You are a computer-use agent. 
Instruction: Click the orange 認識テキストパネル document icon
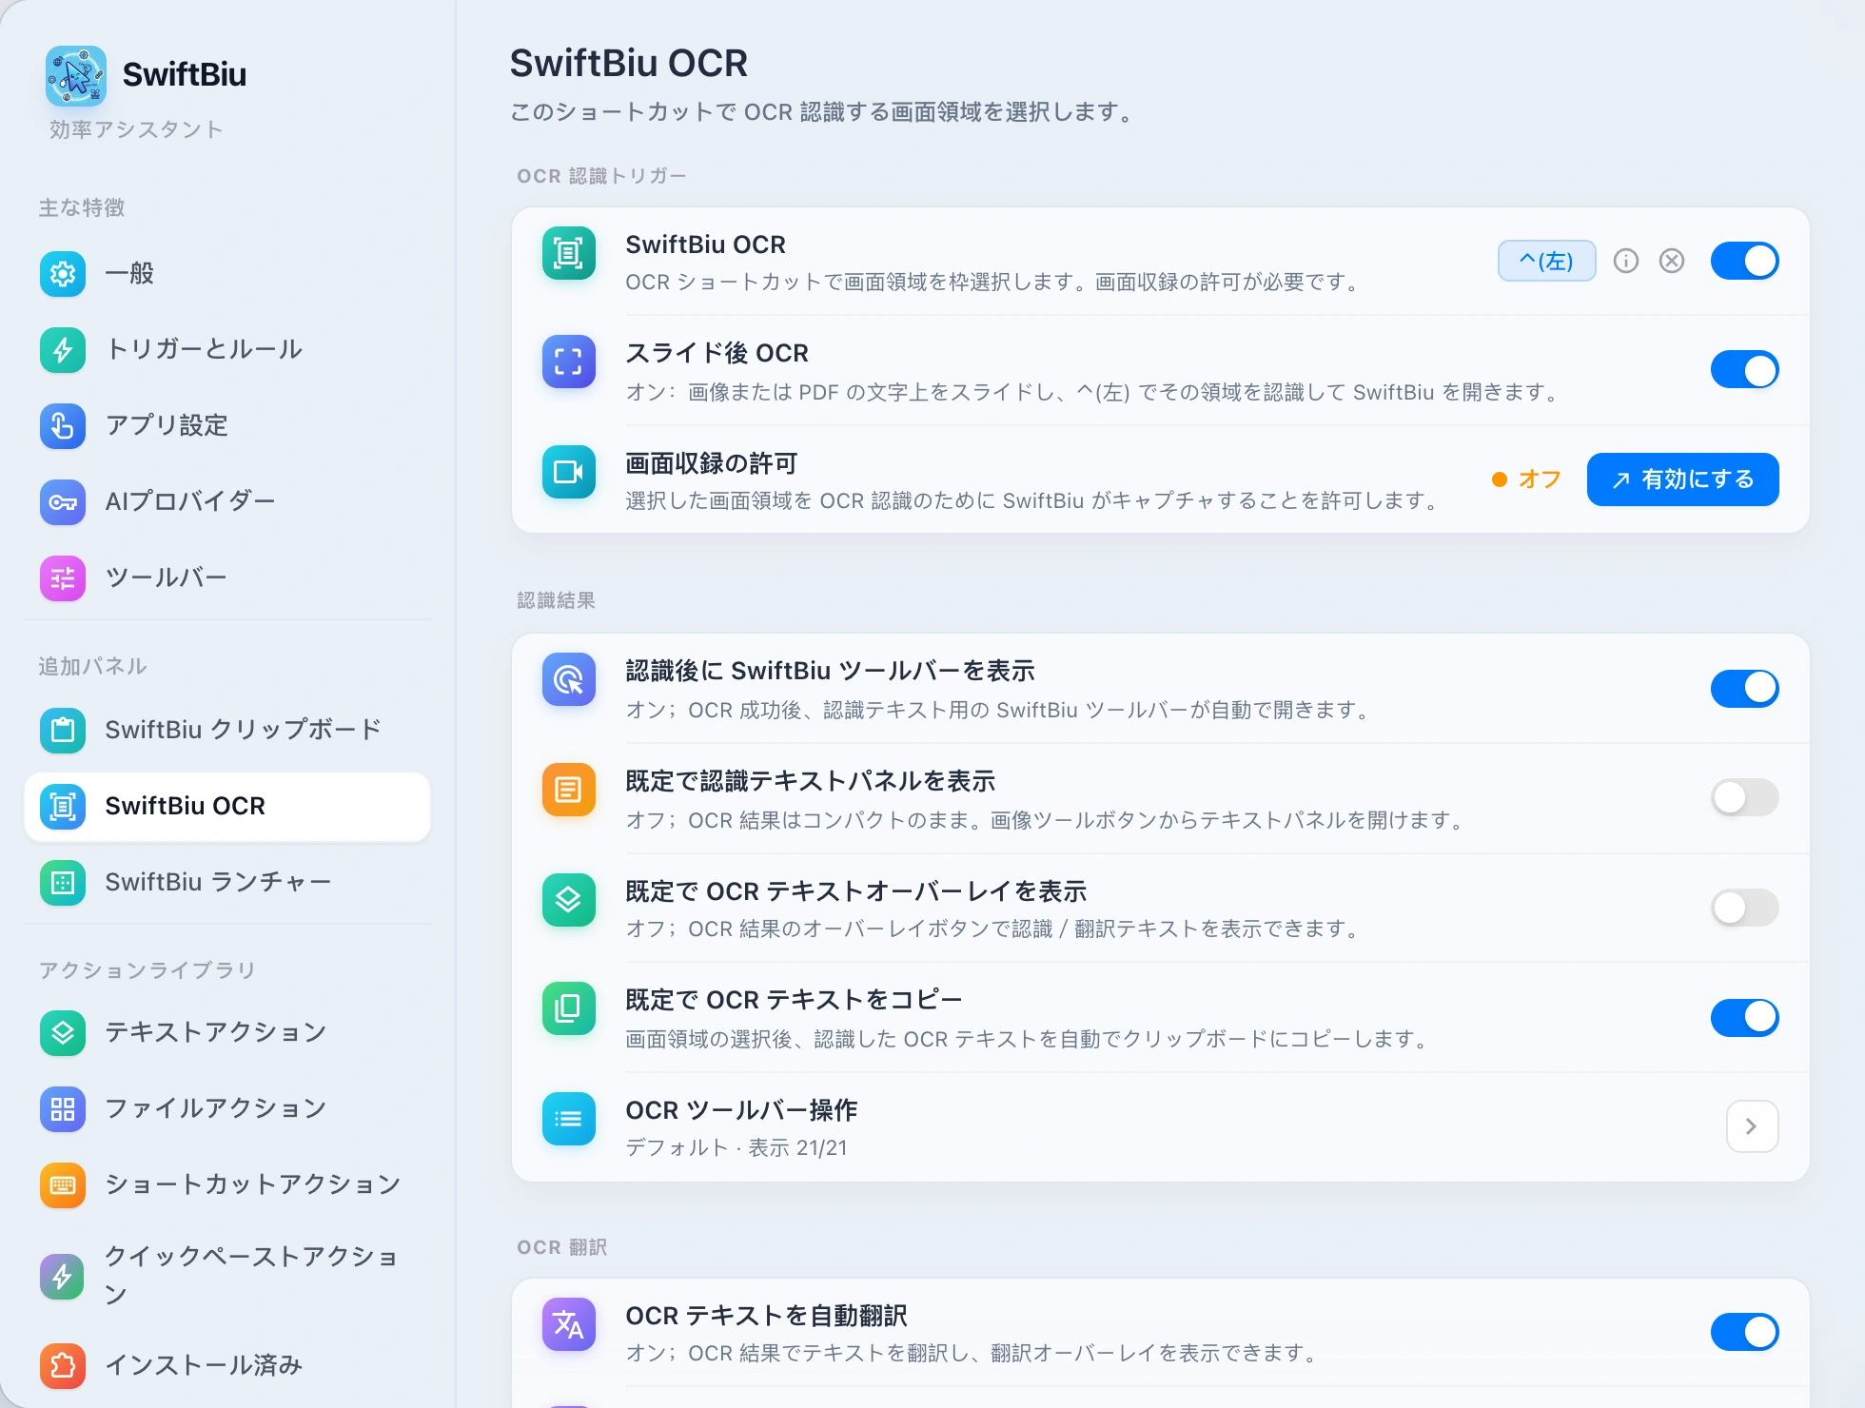[569, 790]
